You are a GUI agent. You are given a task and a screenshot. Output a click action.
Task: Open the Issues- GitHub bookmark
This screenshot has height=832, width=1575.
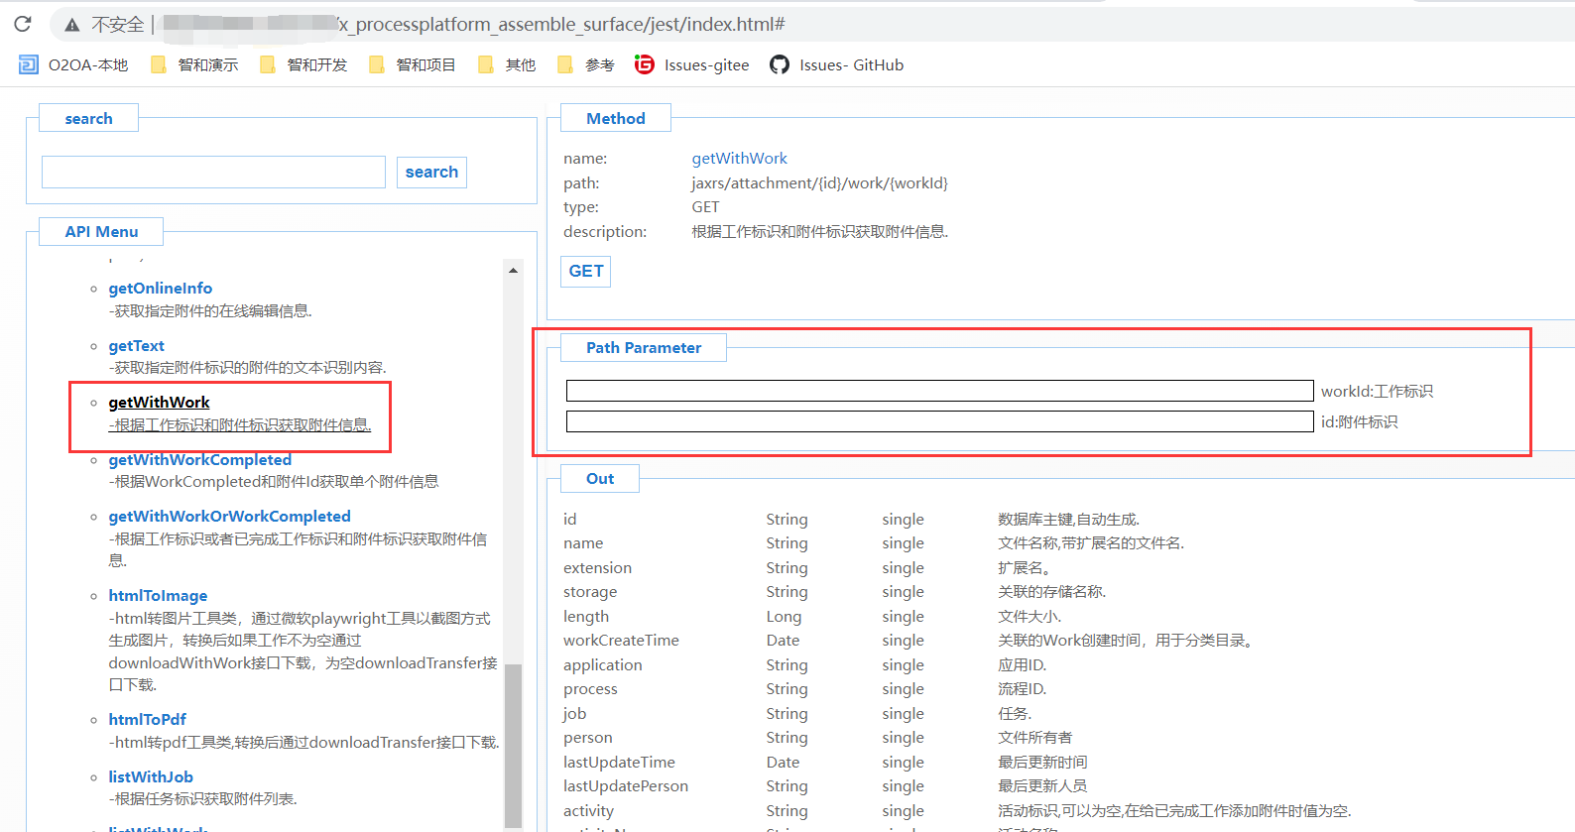(x=837, y=65)
